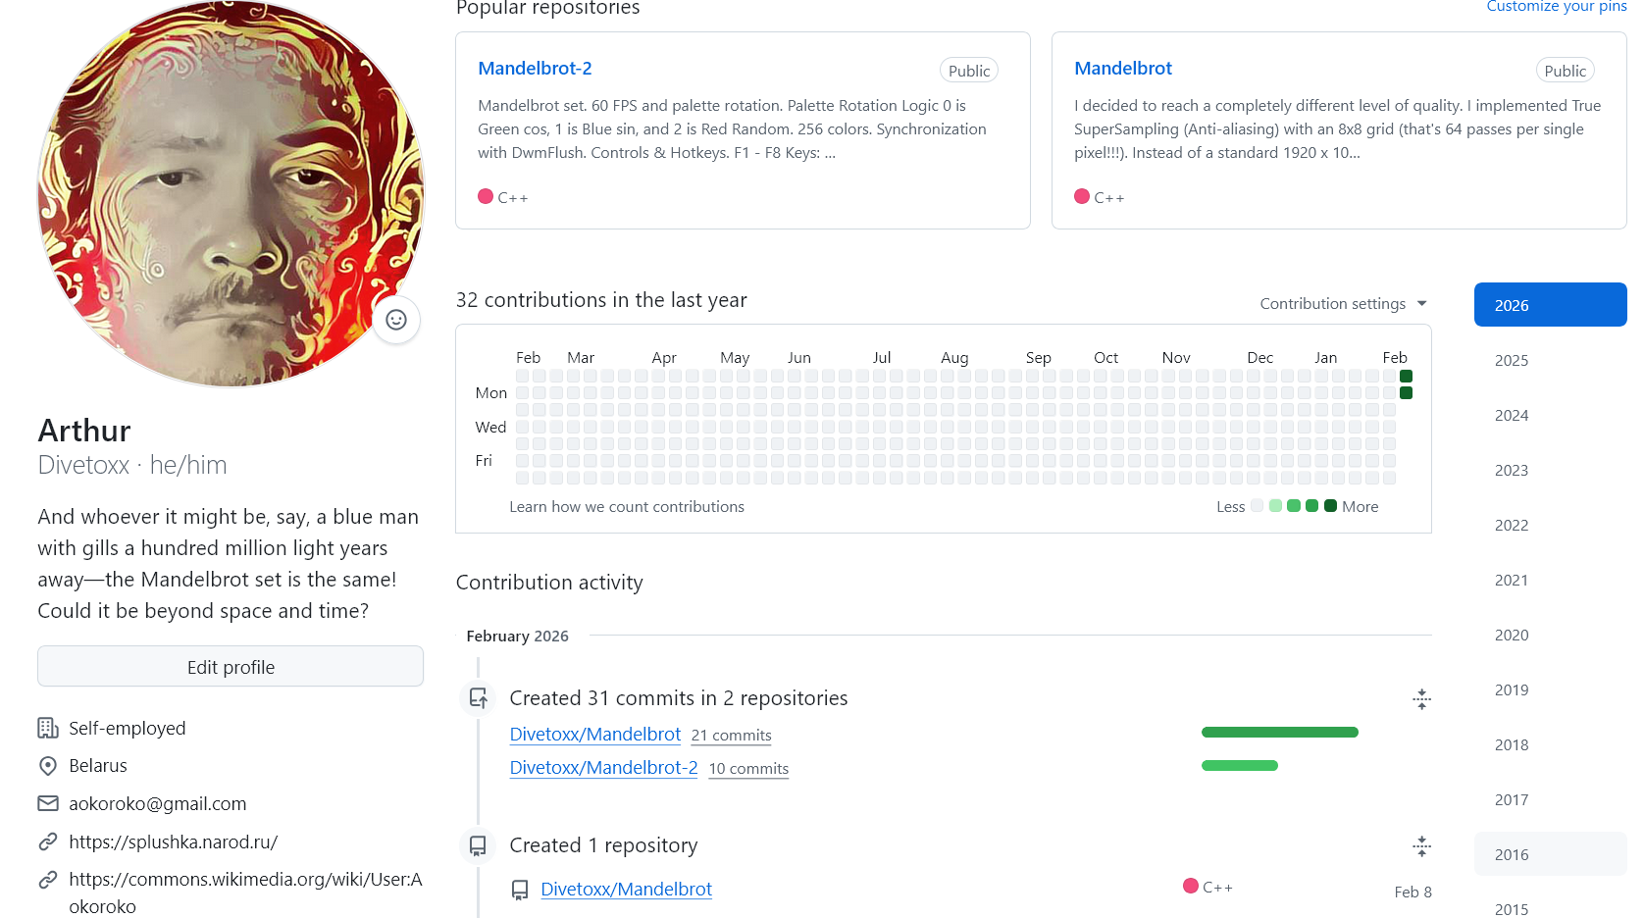Click the created repository timeline icon

tap(478, 845)
